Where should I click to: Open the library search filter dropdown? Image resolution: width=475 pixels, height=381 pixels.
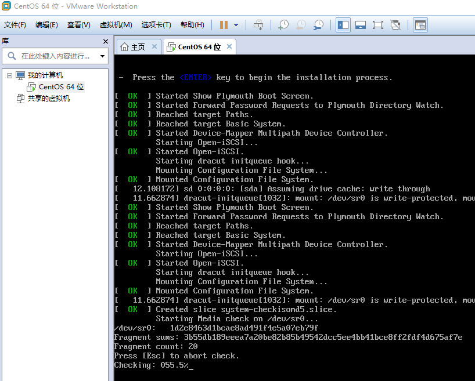pos(102,56)
